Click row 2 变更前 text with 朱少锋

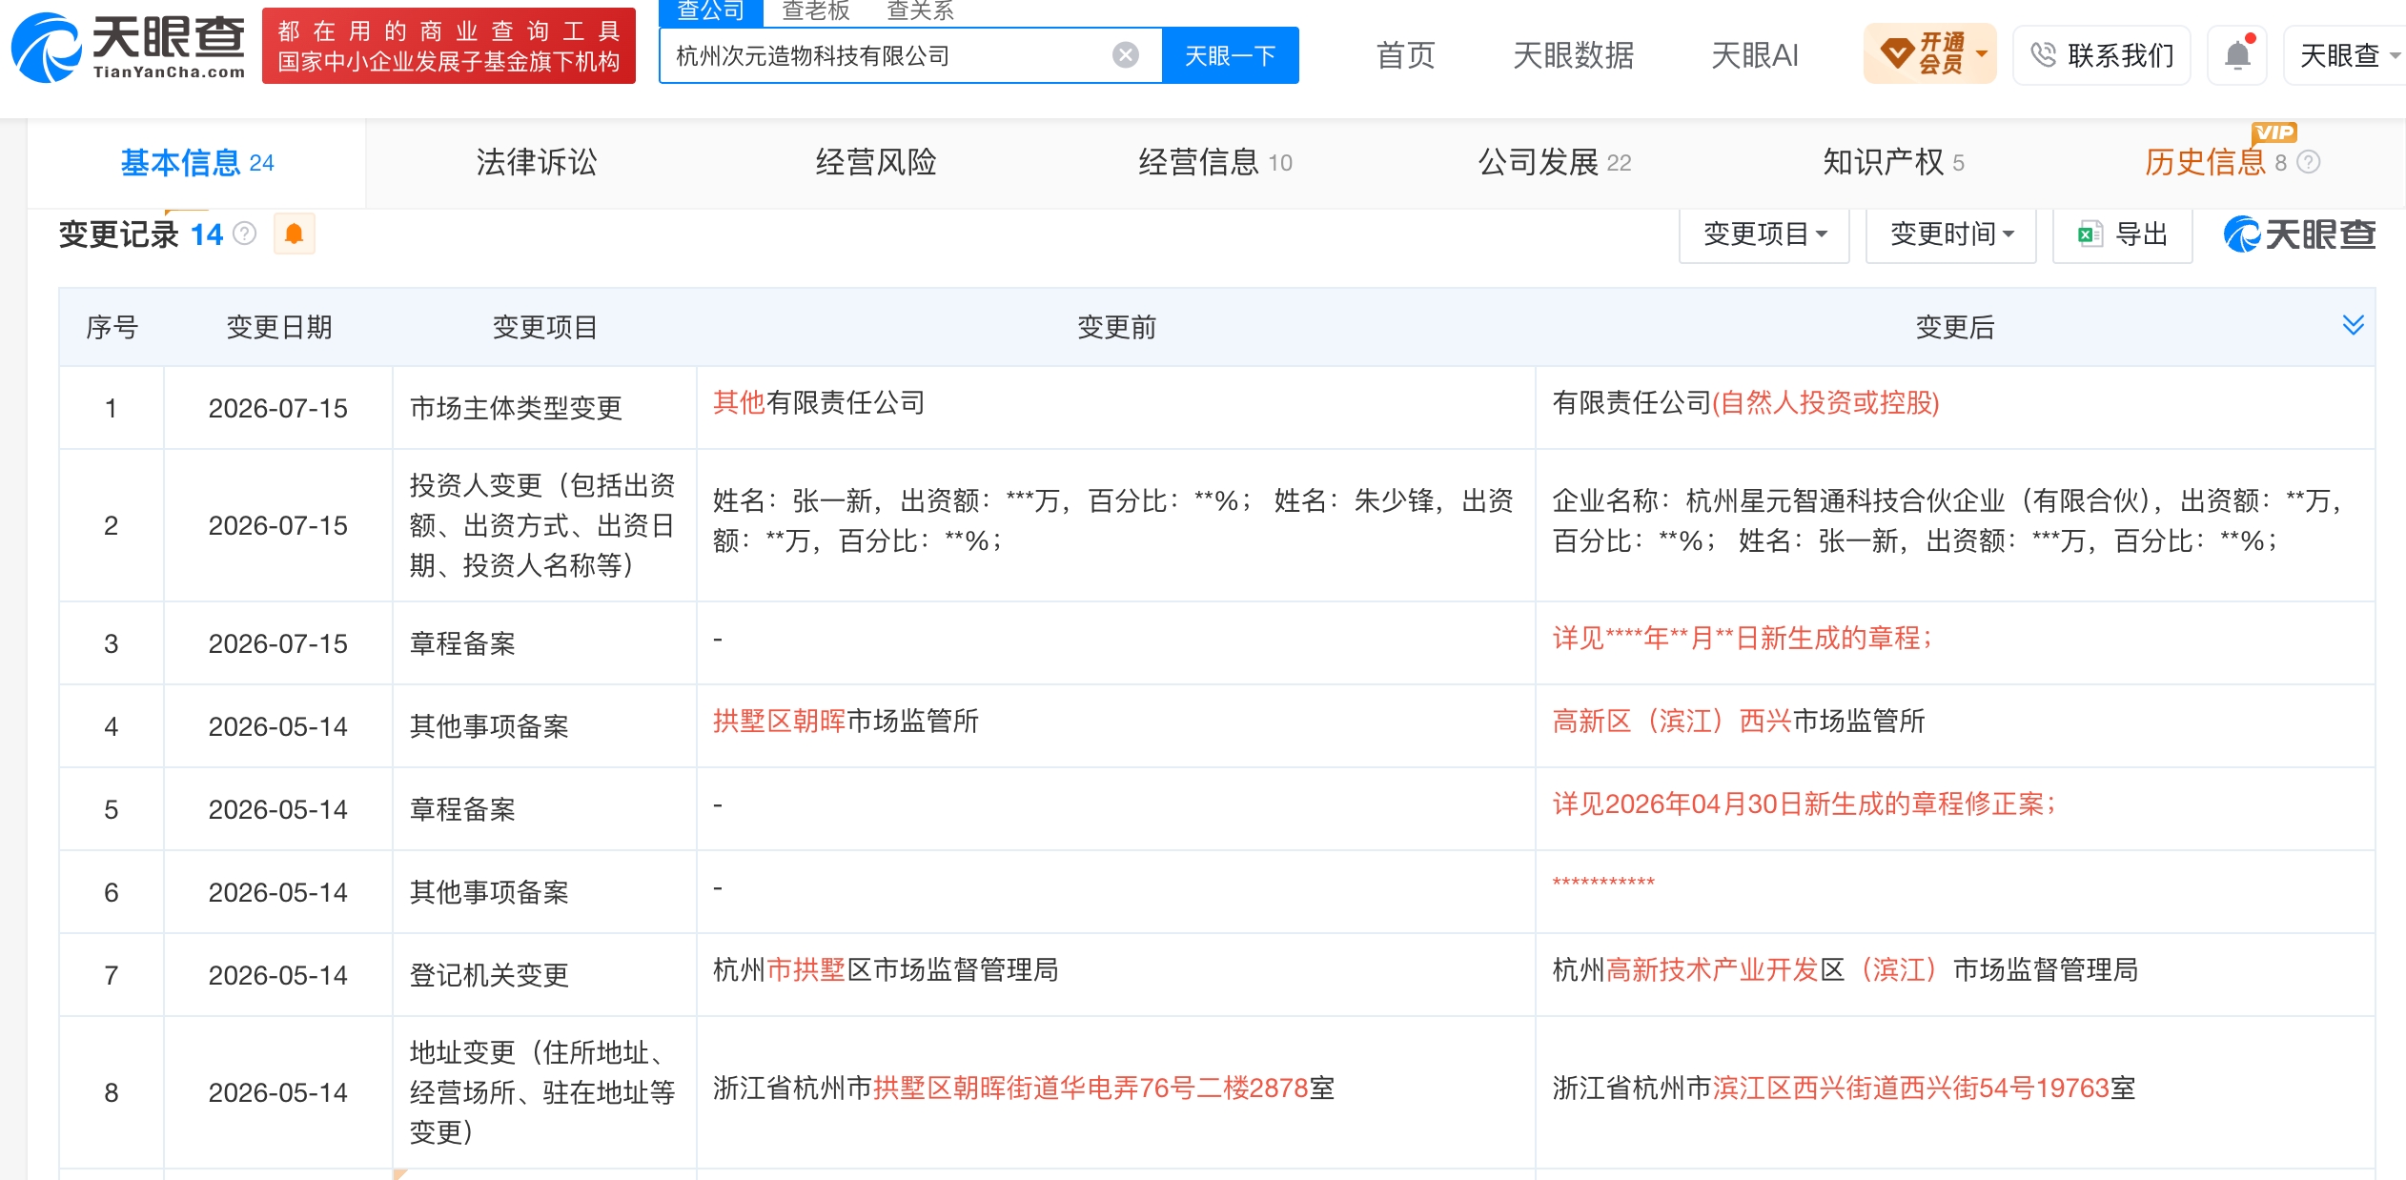[x=1113, y=520]
